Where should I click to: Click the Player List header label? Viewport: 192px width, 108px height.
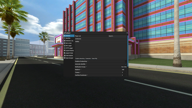(78, 36)
